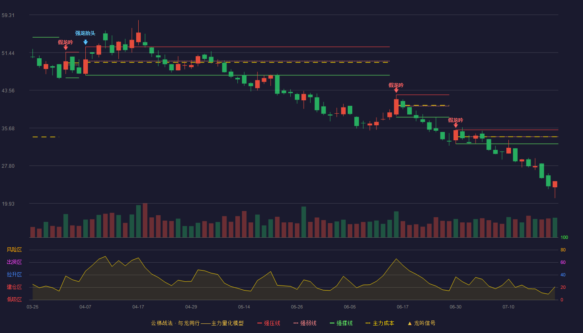Click the first 假龙吟 marker before 04-07
The height and width of the screenshot is (333, 583).
pyautogui.click(x=65, y=47)
